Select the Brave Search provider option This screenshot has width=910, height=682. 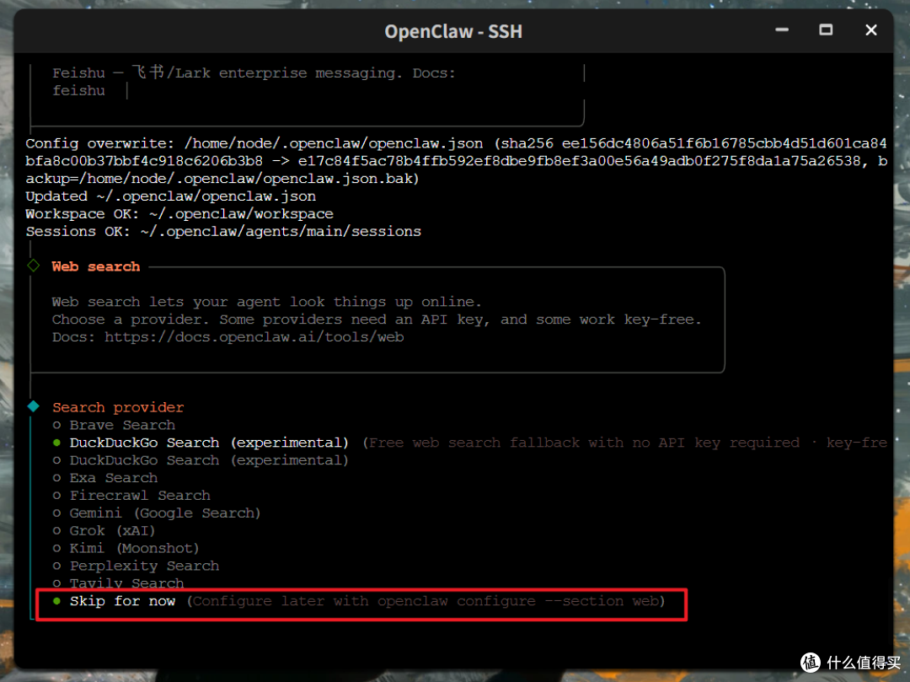click(115, 425)
